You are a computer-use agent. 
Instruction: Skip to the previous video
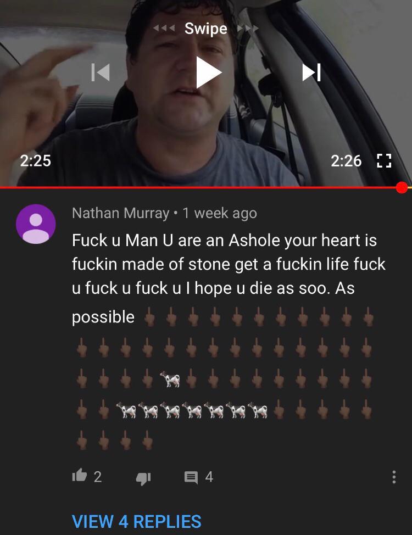click(x=101, y=73)
